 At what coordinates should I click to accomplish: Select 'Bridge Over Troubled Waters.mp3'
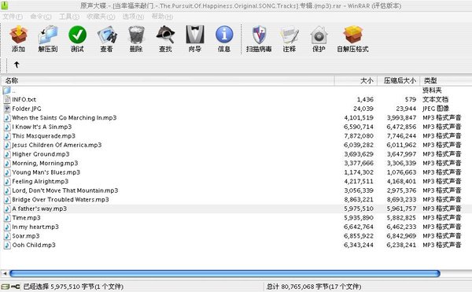tap(61, 199)
